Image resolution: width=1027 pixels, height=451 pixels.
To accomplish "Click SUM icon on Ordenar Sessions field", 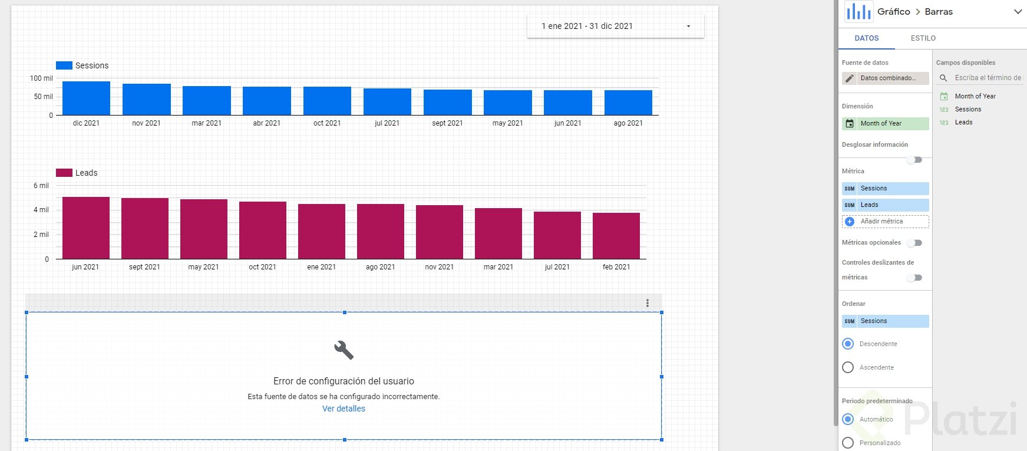I will tap(849, 321).
